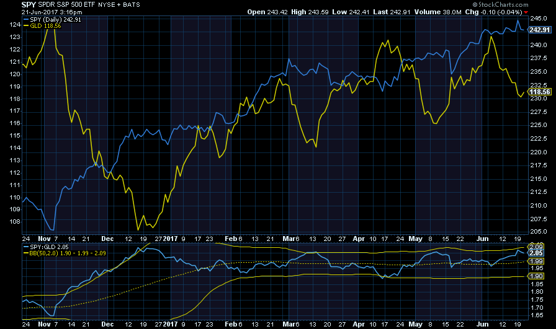Click the High 243.59 value

pos(310,12)
